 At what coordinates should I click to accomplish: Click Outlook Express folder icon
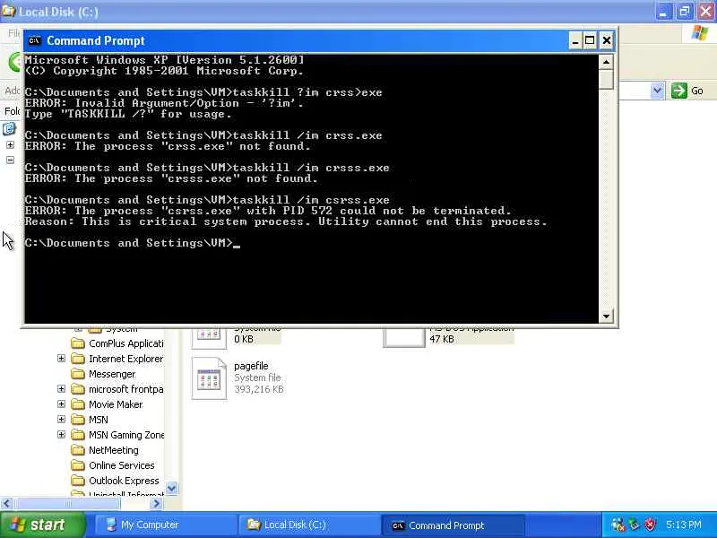78,481
